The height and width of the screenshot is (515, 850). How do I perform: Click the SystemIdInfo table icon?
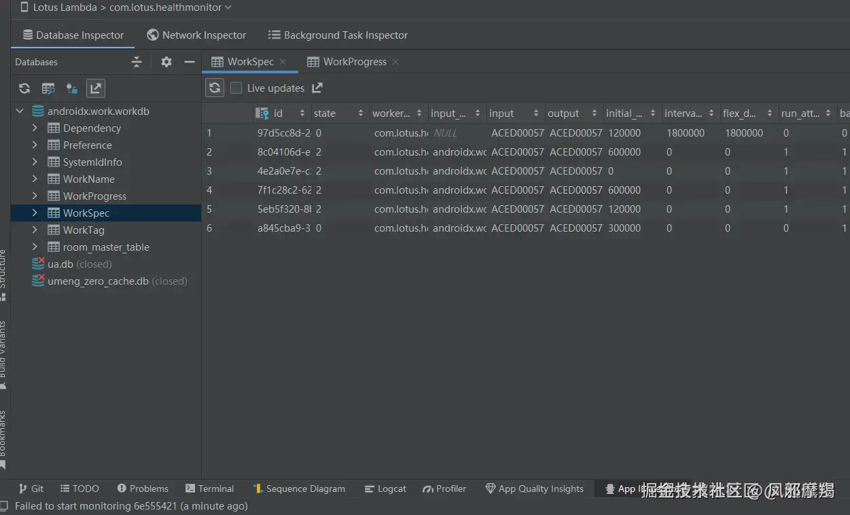(54, 162)
